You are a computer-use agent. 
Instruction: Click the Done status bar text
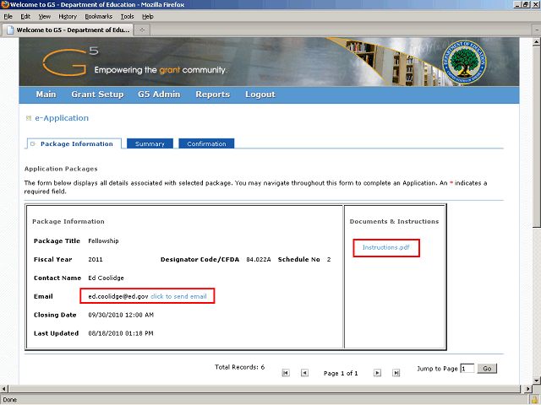(9, 400)
